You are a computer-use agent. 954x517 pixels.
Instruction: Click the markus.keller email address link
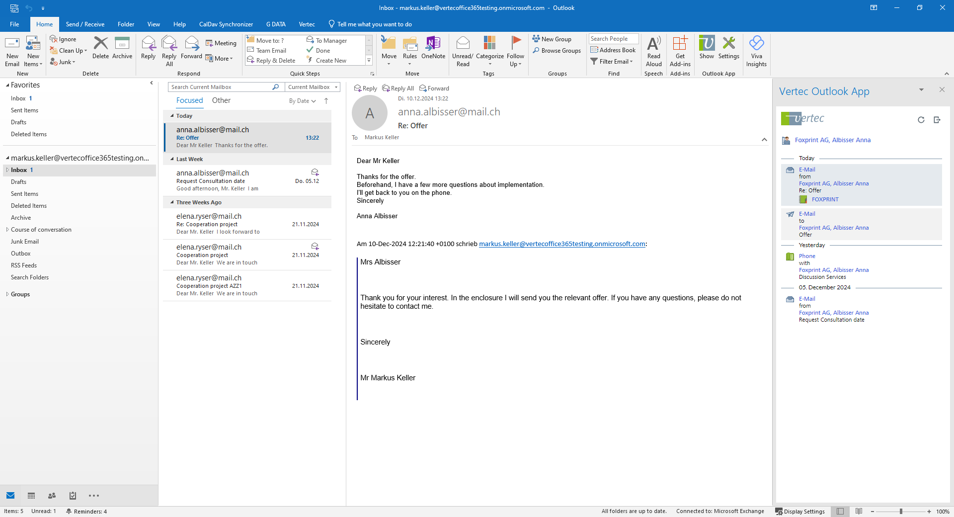click(561, 244)
